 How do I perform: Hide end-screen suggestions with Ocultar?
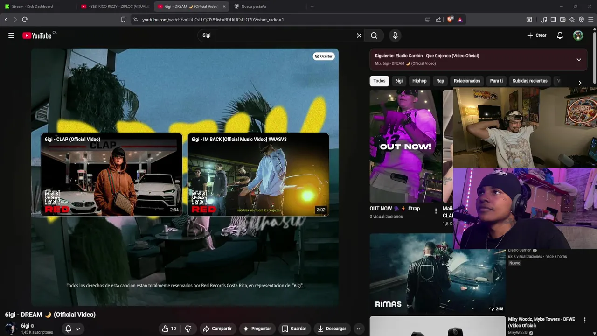click(x=324, y=56)
